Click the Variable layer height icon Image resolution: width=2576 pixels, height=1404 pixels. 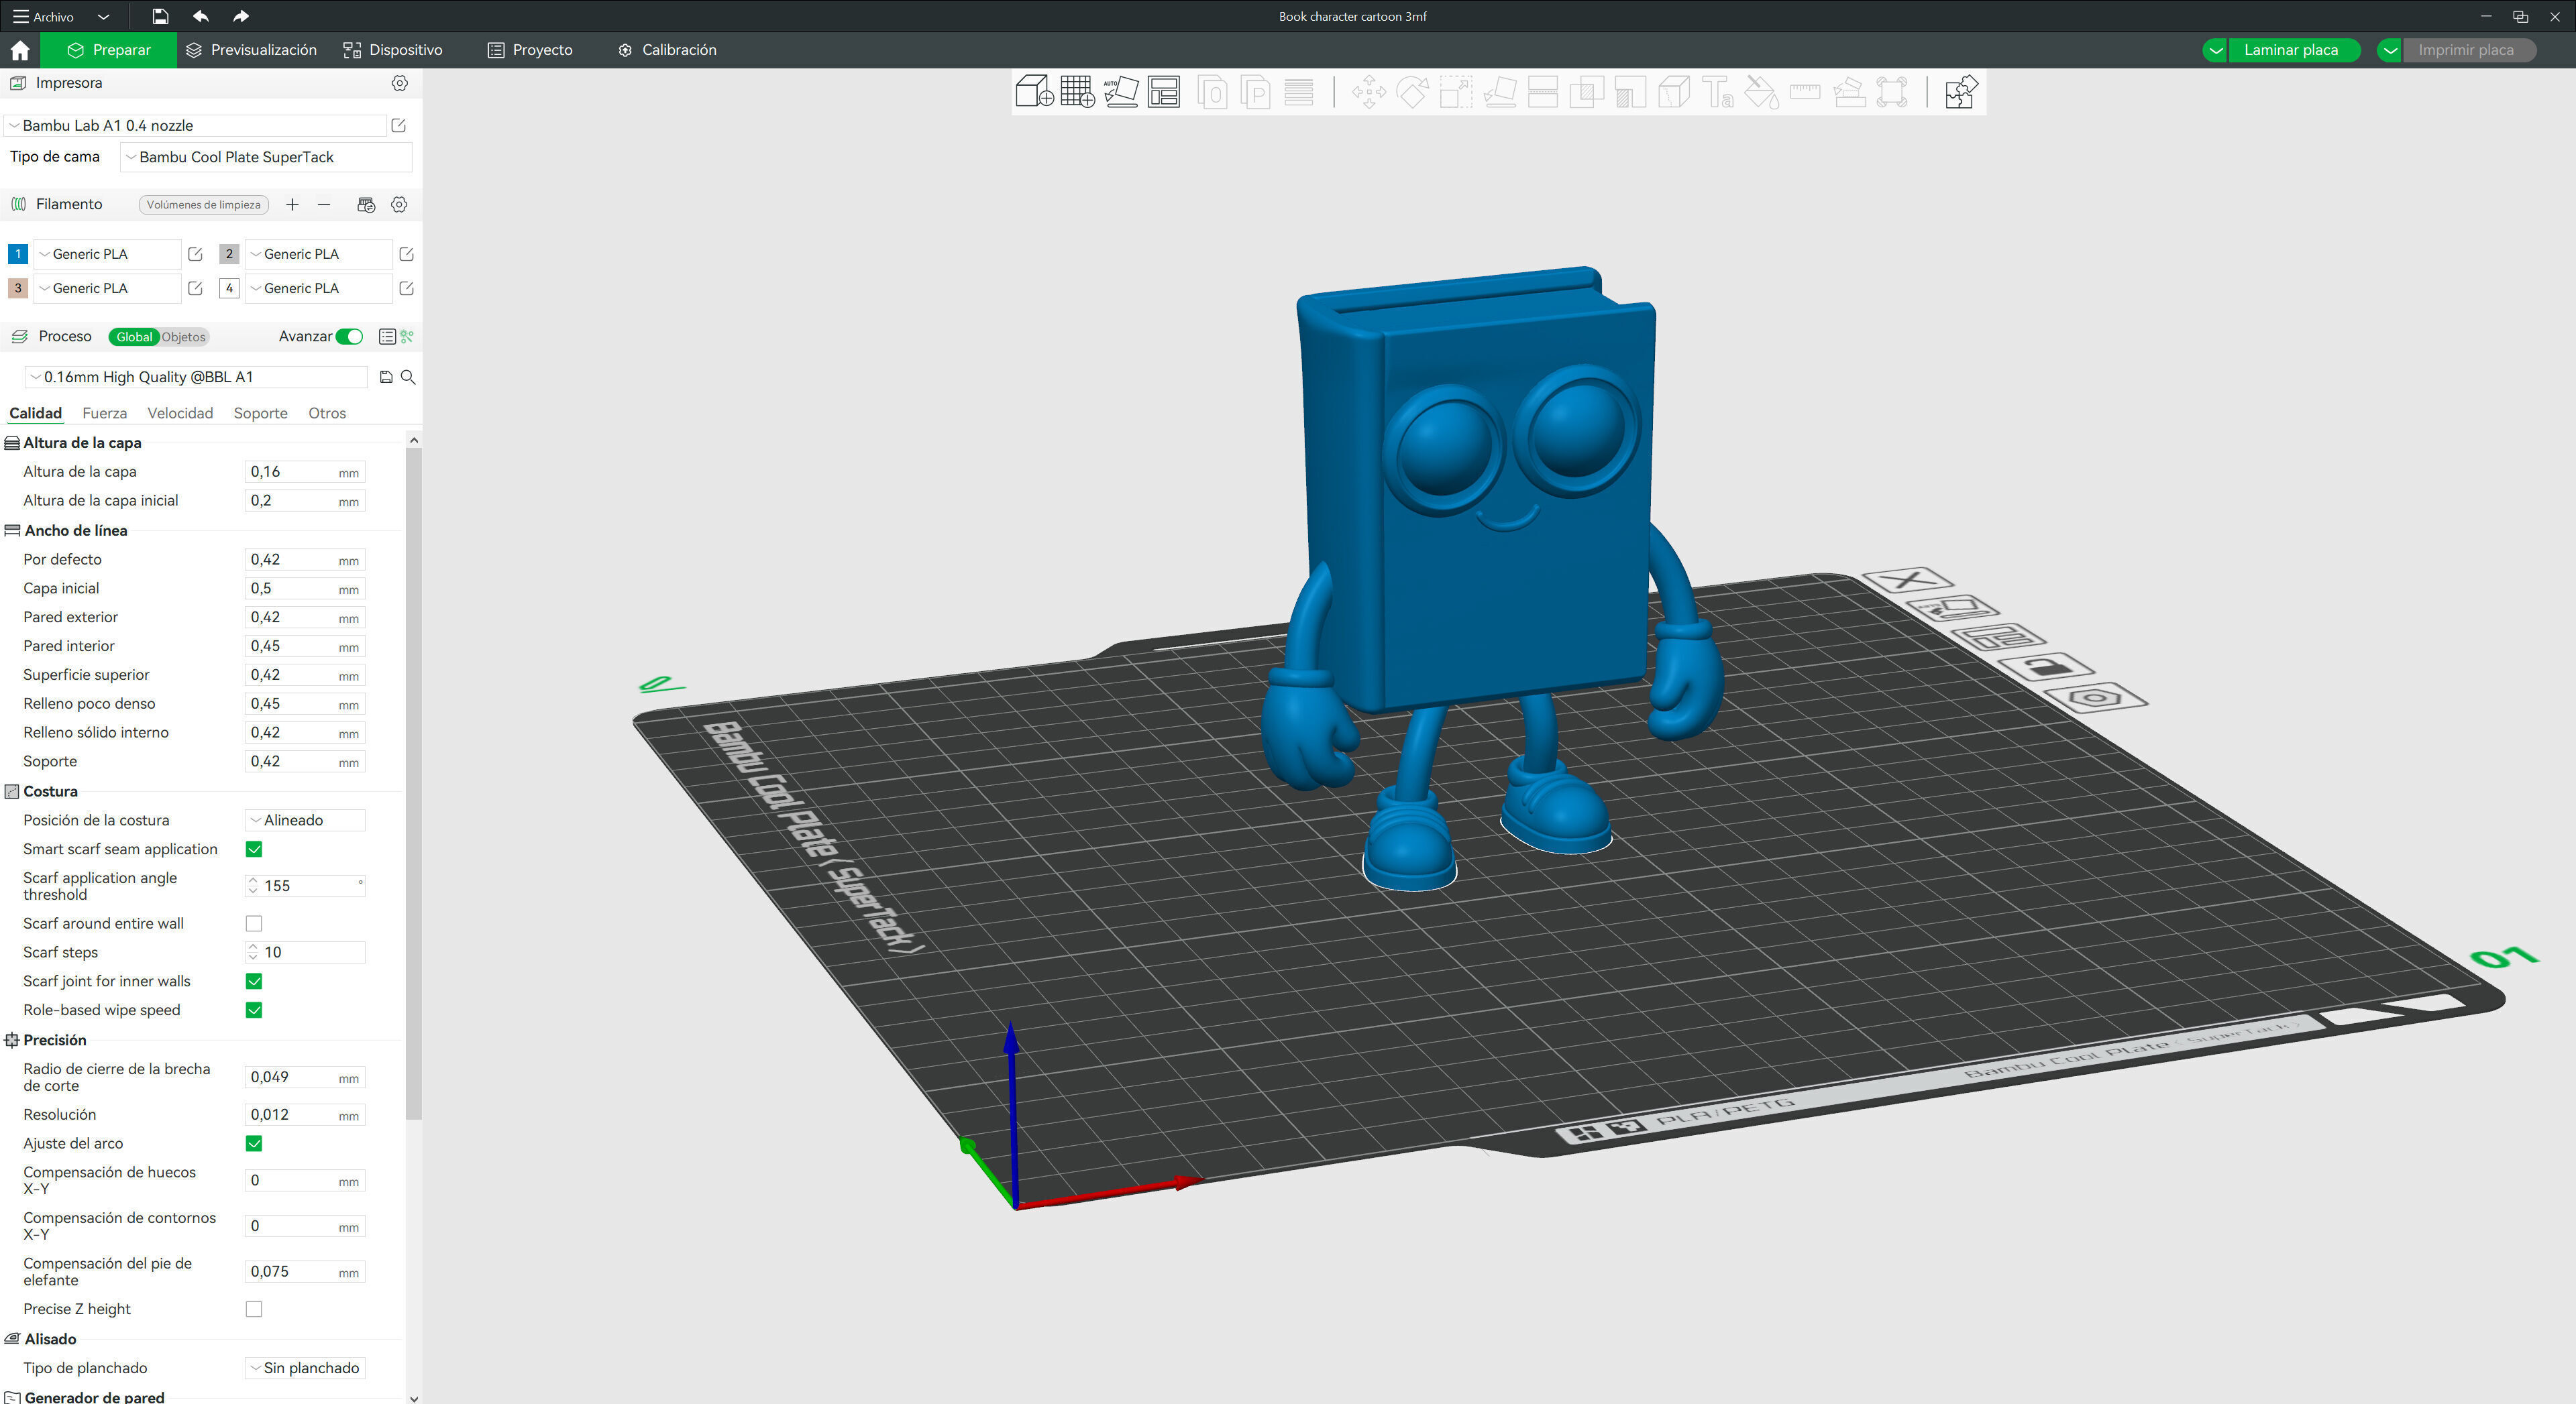1299,93
